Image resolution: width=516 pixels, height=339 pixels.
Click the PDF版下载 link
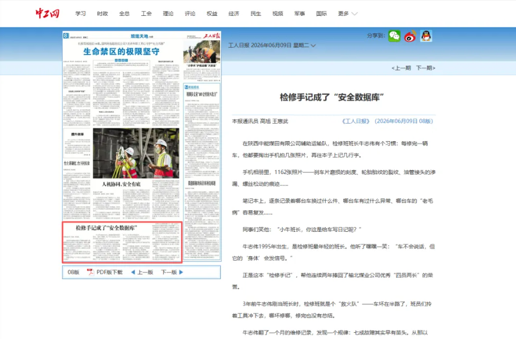click(109, 272)
